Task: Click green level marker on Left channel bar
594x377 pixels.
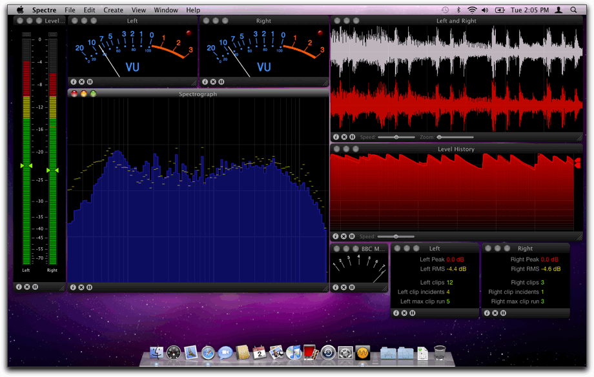Action: (26, 165)
